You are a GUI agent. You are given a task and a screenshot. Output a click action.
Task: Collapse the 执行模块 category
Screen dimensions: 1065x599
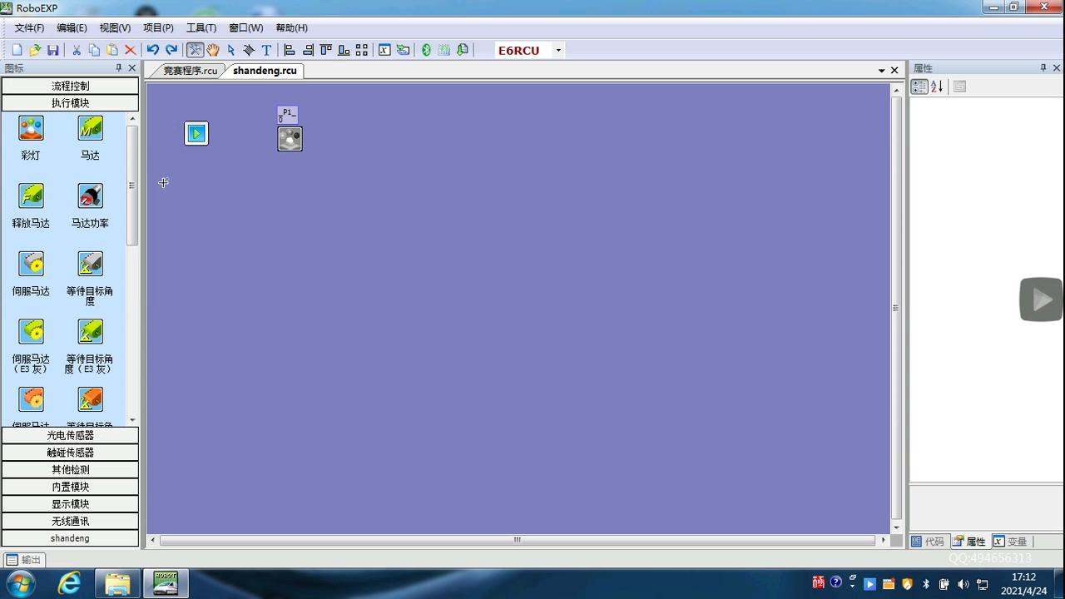pos(70,103)
